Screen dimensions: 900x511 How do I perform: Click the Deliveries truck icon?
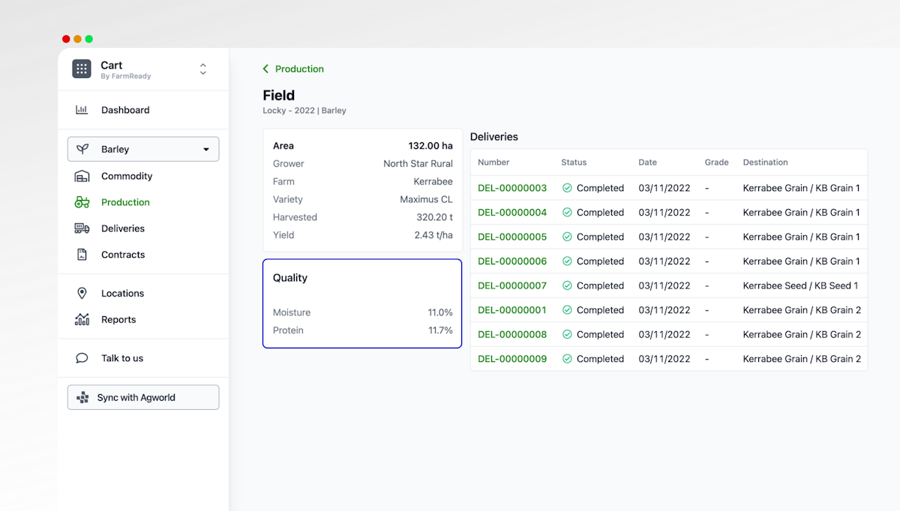coord(82,229)
